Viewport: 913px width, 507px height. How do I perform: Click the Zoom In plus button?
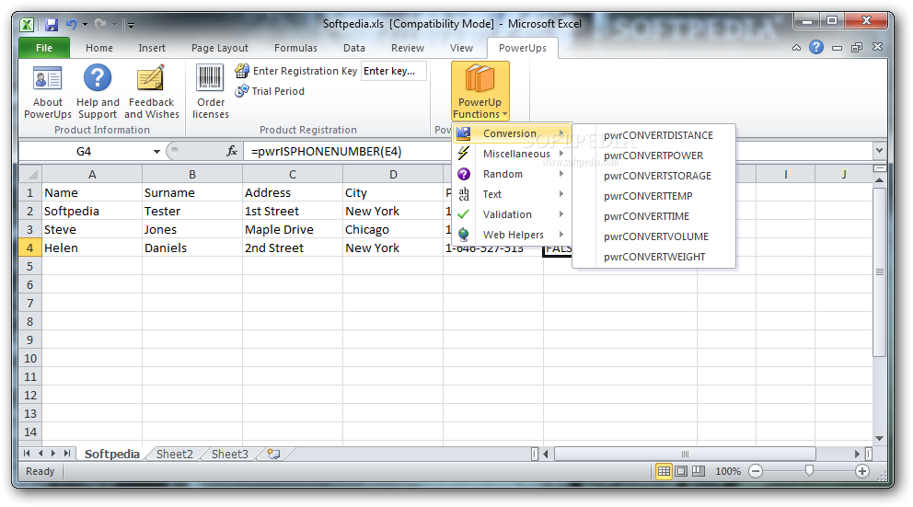point(862,471)
